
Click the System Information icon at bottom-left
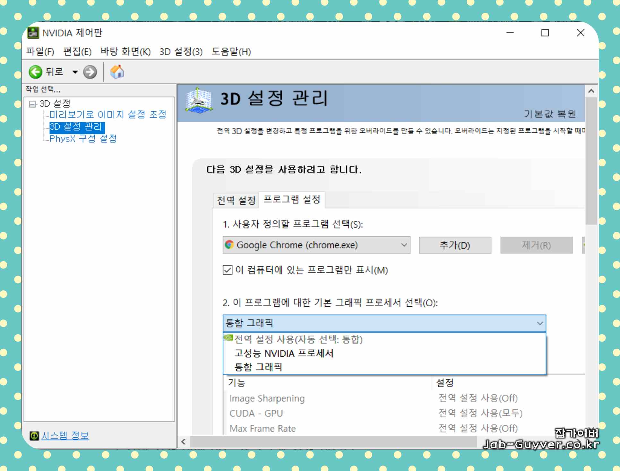click(x=34, y=436)
